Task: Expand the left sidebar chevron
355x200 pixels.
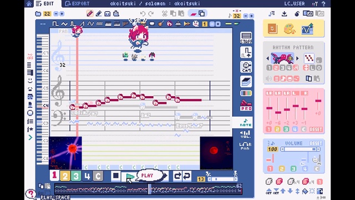Action: tap(31, 137)
